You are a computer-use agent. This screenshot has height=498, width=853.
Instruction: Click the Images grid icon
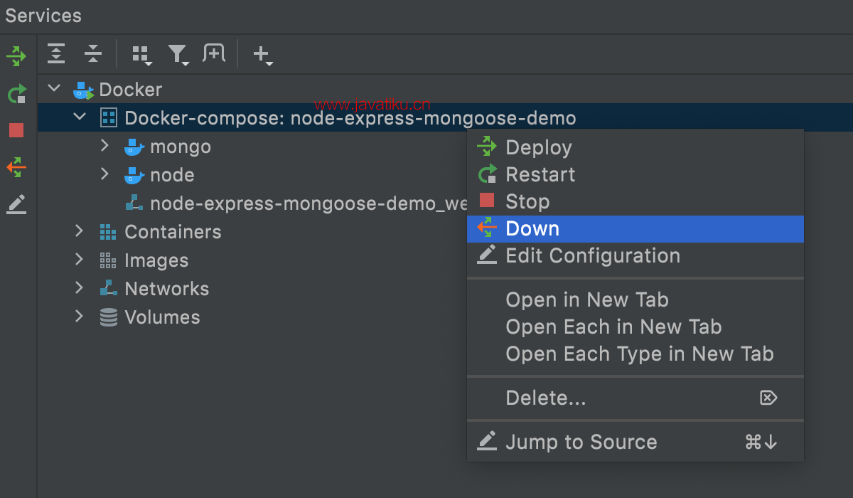108,260
